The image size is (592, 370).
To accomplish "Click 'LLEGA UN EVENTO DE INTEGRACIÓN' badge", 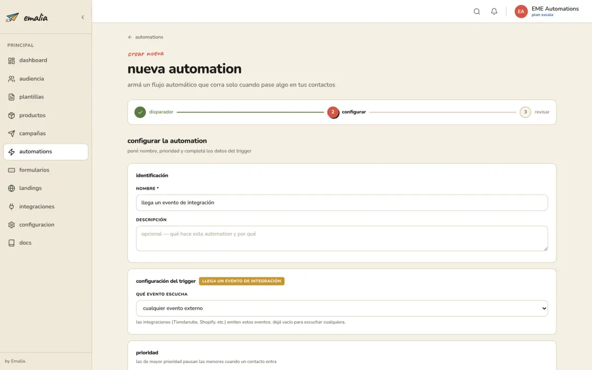I will tap(242, 281).
